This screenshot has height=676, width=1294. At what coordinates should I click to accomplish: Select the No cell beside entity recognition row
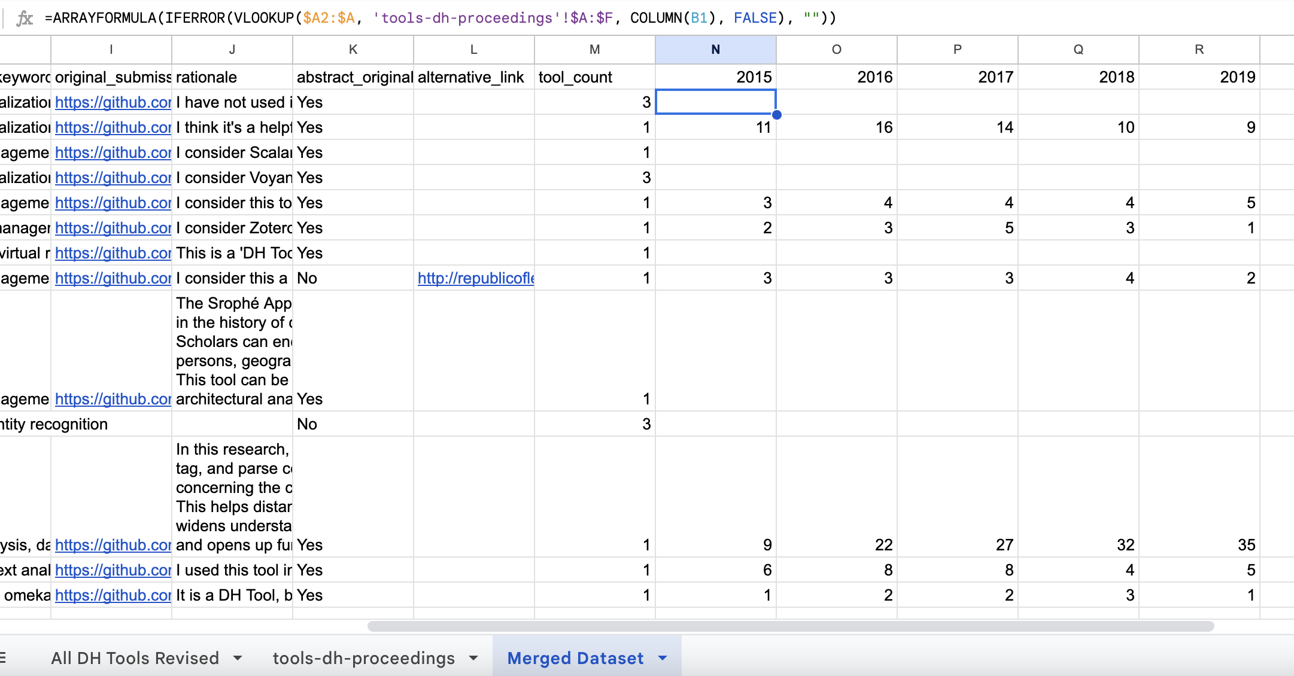point(353,424)
